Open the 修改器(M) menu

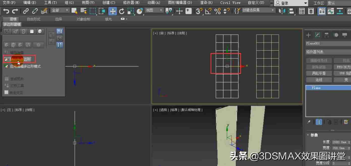pyautogui.click(x=131, y=3)
